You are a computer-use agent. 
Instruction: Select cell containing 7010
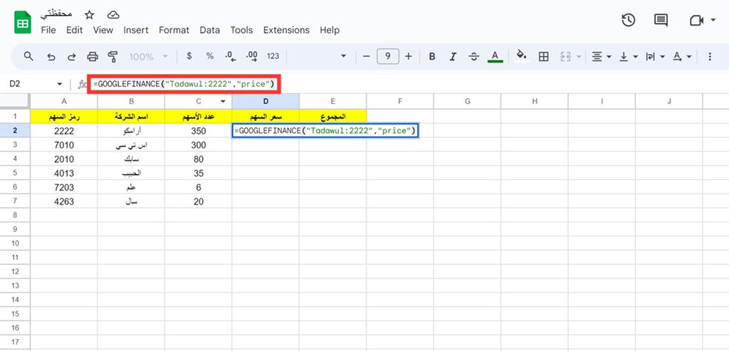[x=63, y=146]
